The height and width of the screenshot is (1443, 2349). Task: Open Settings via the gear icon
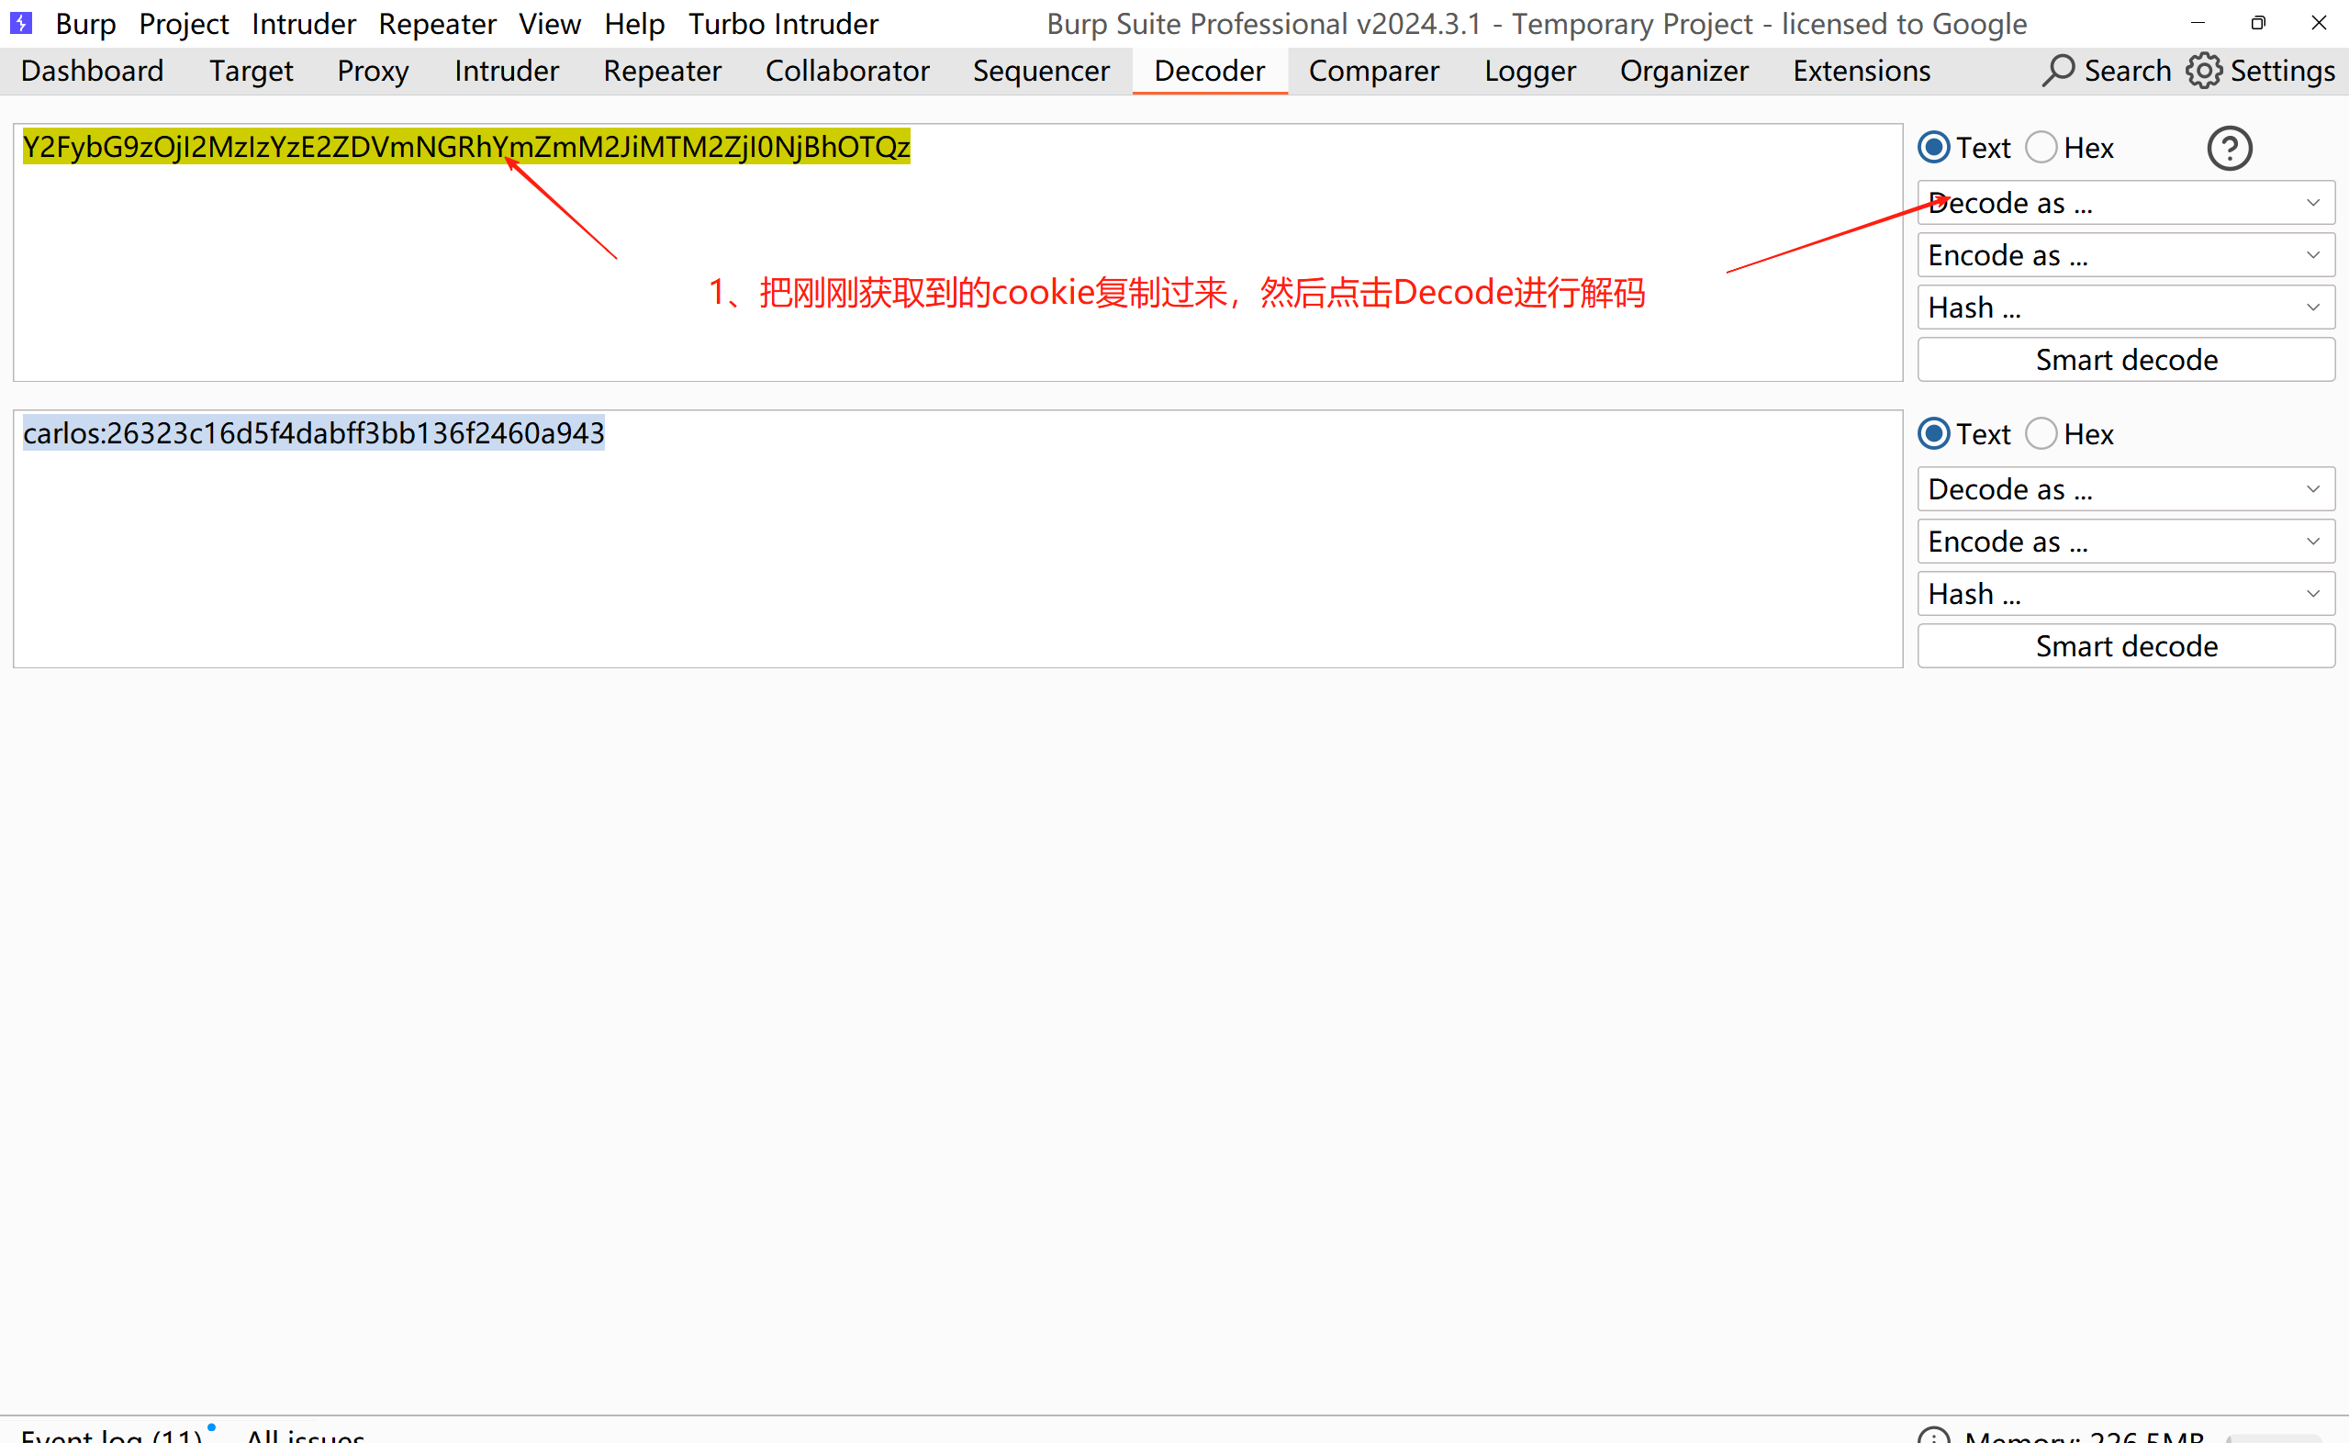pos(2204,71)
